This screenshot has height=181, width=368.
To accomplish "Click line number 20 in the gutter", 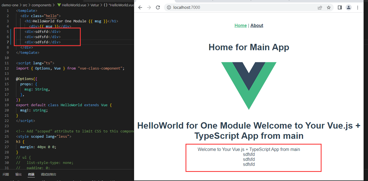I will 7,110.
